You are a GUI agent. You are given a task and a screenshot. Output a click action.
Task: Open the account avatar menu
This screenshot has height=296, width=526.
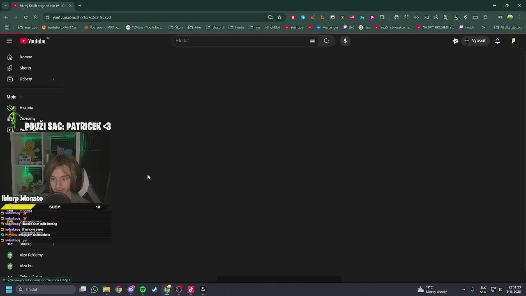[513, 41]
